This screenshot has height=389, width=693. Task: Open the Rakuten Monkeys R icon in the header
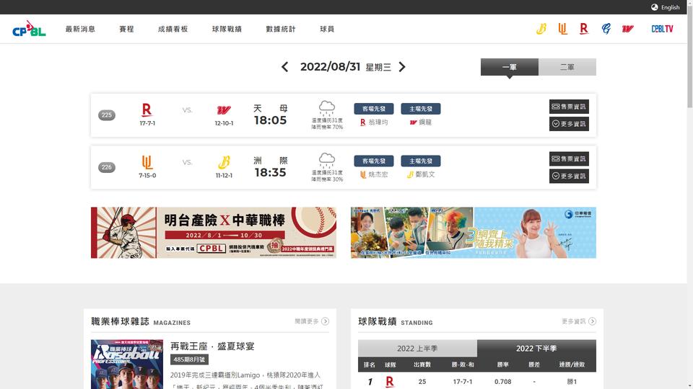click(584, 29)
